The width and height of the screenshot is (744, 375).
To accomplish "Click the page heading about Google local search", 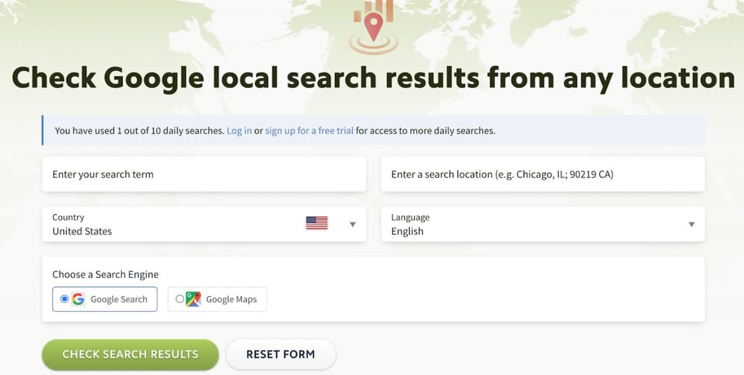I will (373, 78).
